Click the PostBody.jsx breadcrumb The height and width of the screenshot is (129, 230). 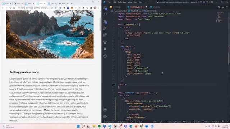coord(136,11)
